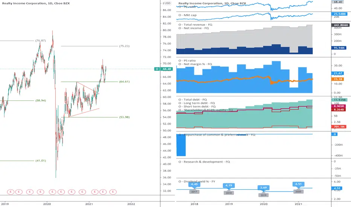Click the leftmost earnings E marker
Screen dimensions: 351x207
tap(11, 192)
